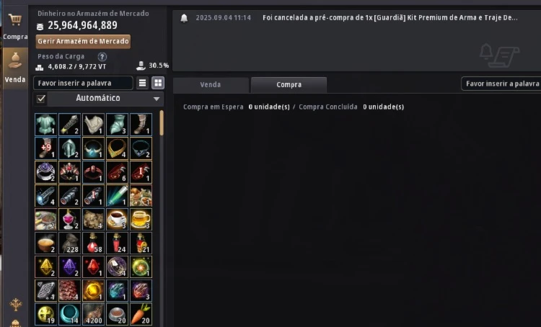Focus the order list search field

[x=501, y=84]
